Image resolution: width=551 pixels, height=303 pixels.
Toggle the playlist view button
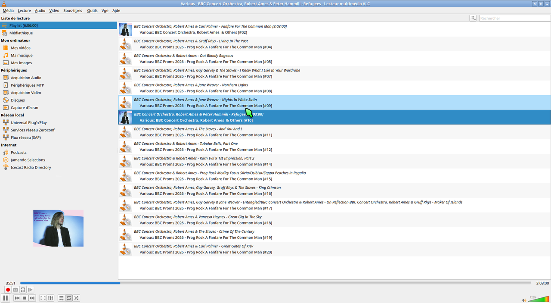click(61, 298)
